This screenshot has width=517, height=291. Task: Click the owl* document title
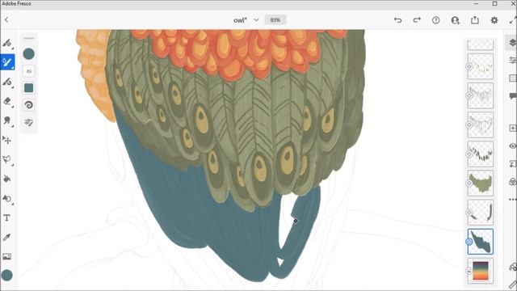(x=240, y=20)
